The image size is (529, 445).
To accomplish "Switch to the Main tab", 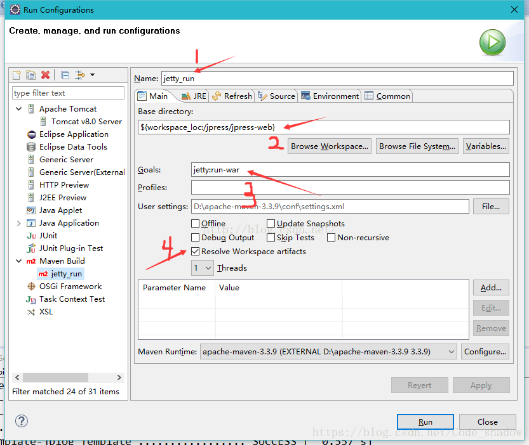I will click(x=153, y=96).
